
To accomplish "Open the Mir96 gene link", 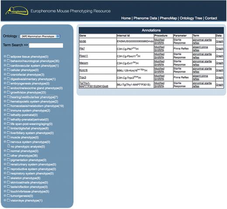I will [x=83, y=41].
